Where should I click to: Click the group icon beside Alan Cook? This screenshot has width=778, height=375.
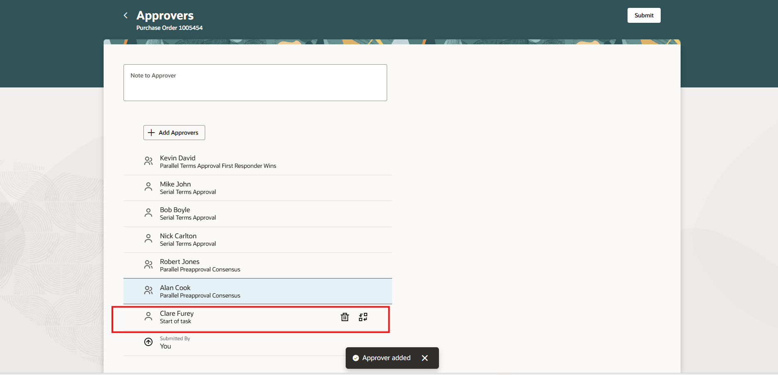pyautogui.click(x=148, y=290)
